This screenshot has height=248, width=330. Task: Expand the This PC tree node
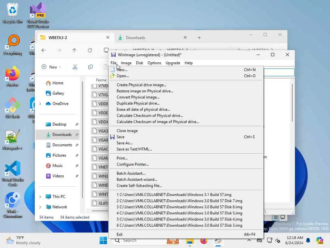(x=40, y=197)
